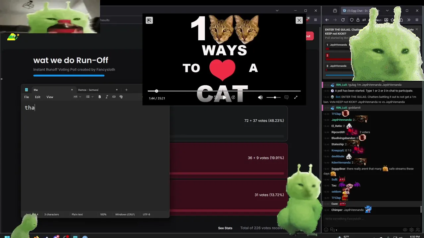Screen dimensions: 424x238
Task: Expand video to fullscreen
Action: point(296,98)
